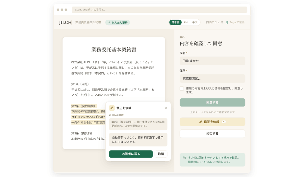Click the 第3条（委託料） heading
This screenshot has width=304, height=177.
[x=82, y=133]
